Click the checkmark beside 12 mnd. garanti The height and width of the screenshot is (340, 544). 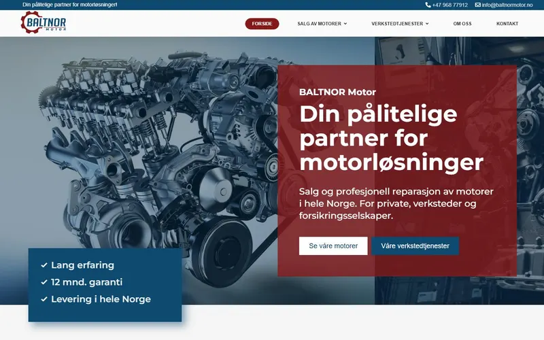point(44,282)
